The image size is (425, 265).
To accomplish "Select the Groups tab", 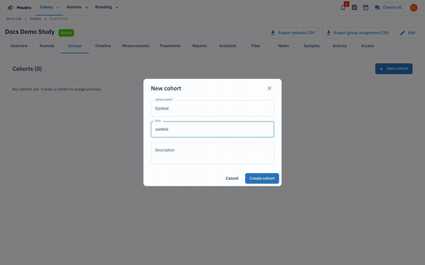I will [x=75, y=45].
